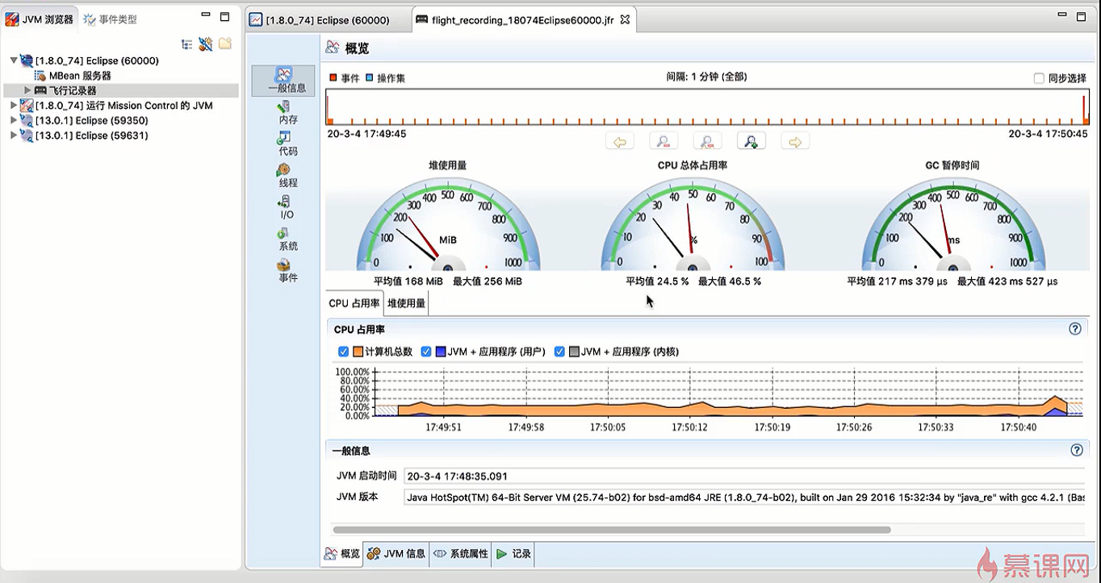Click the 堆使用量 gauge dial

448,224
